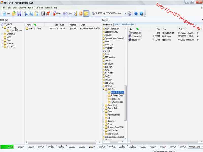Collapse the Anti Virus folder in browser
The width and height of the screenshot is (203, 152).
tap(103, 89)
